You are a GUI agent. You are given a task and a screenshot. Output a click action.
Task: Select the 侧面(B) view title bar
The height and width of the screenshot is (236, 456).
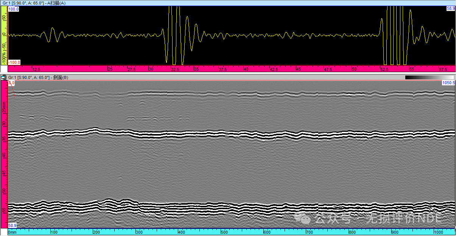(228, 77)
